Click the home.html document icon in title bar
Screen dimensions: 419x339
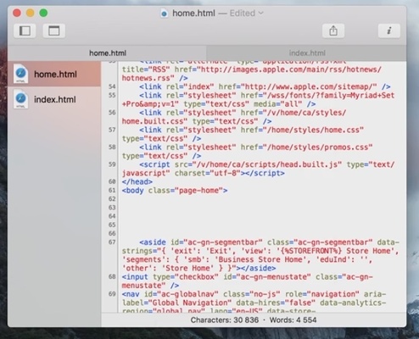pos(164,14)
